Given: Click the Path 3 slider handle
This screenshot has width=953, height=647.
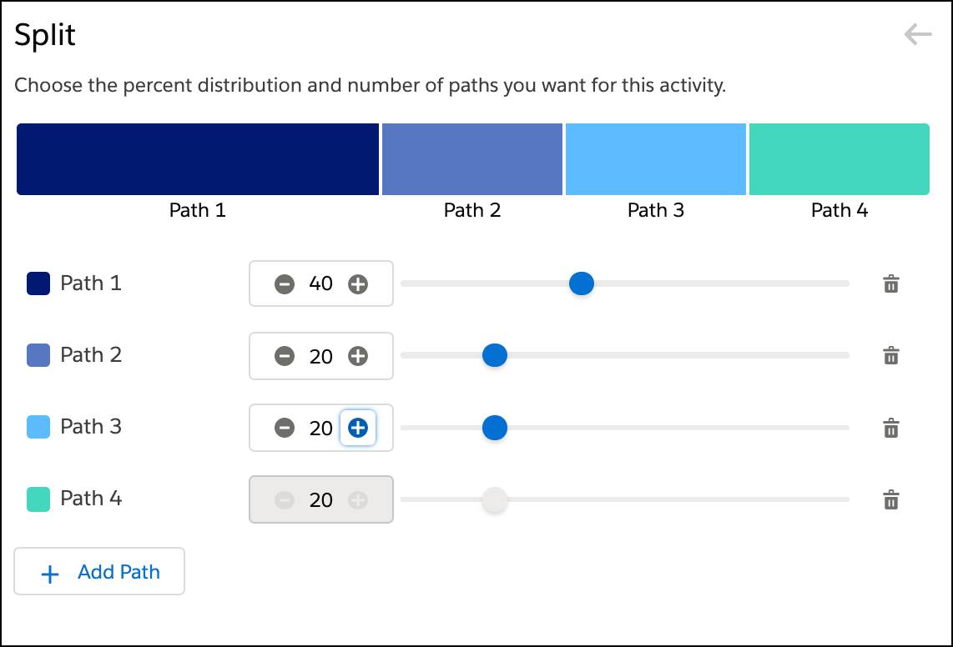Looking at the screenshot, I should coord(495,428).
